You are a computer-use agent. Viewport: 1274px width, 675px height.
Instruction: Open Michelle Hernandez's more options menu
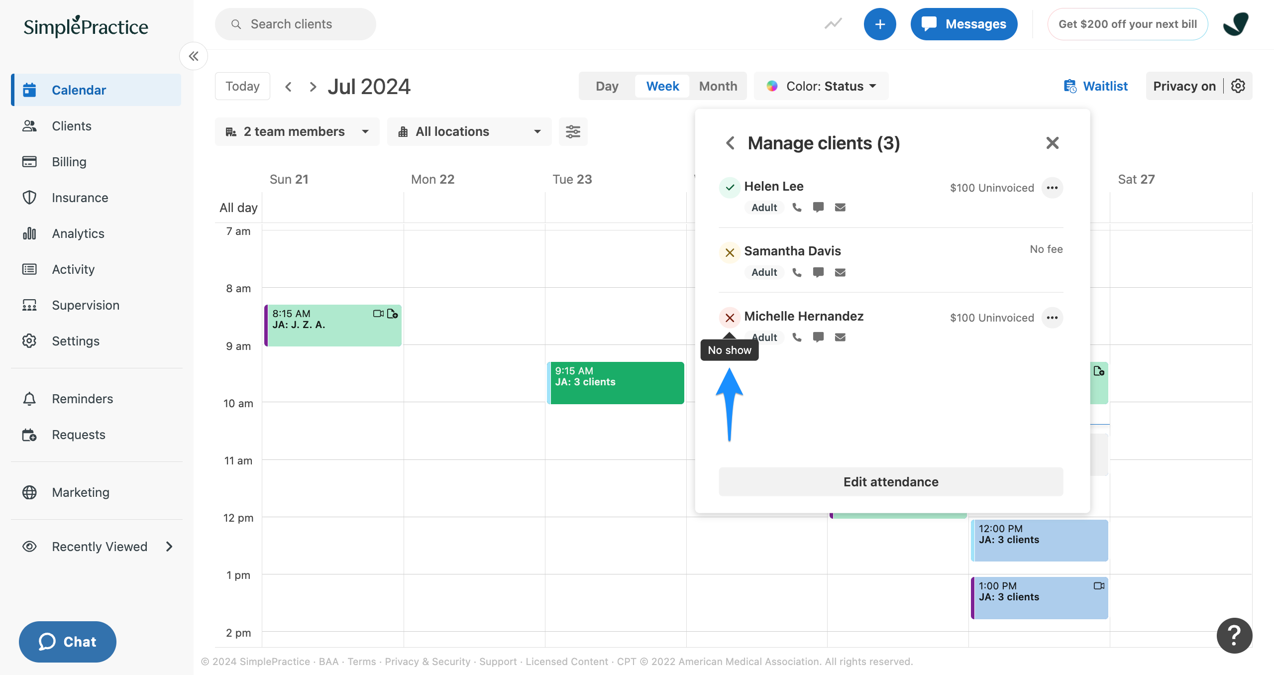[1053, 318]
